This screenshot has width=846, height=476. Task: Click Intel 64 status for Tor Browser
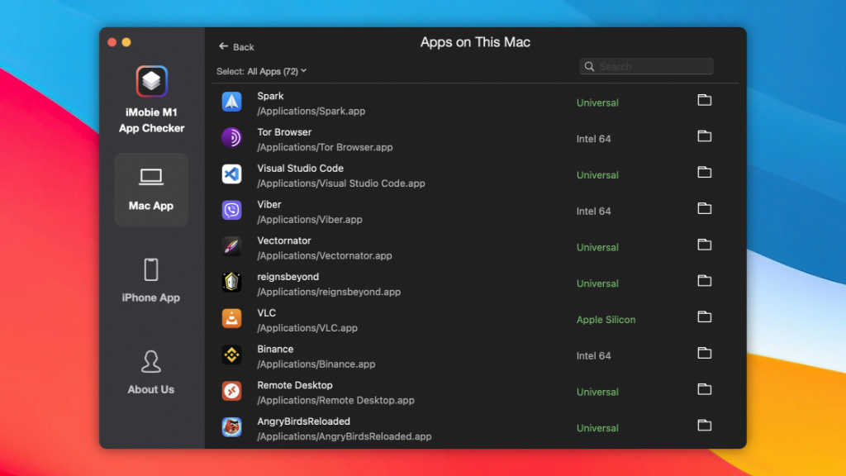tap(593, 139)
